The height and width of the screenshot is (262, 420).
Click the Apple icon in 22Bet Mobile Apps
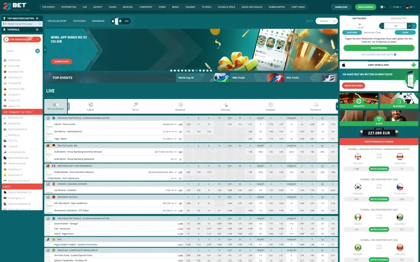click(344, 65)
